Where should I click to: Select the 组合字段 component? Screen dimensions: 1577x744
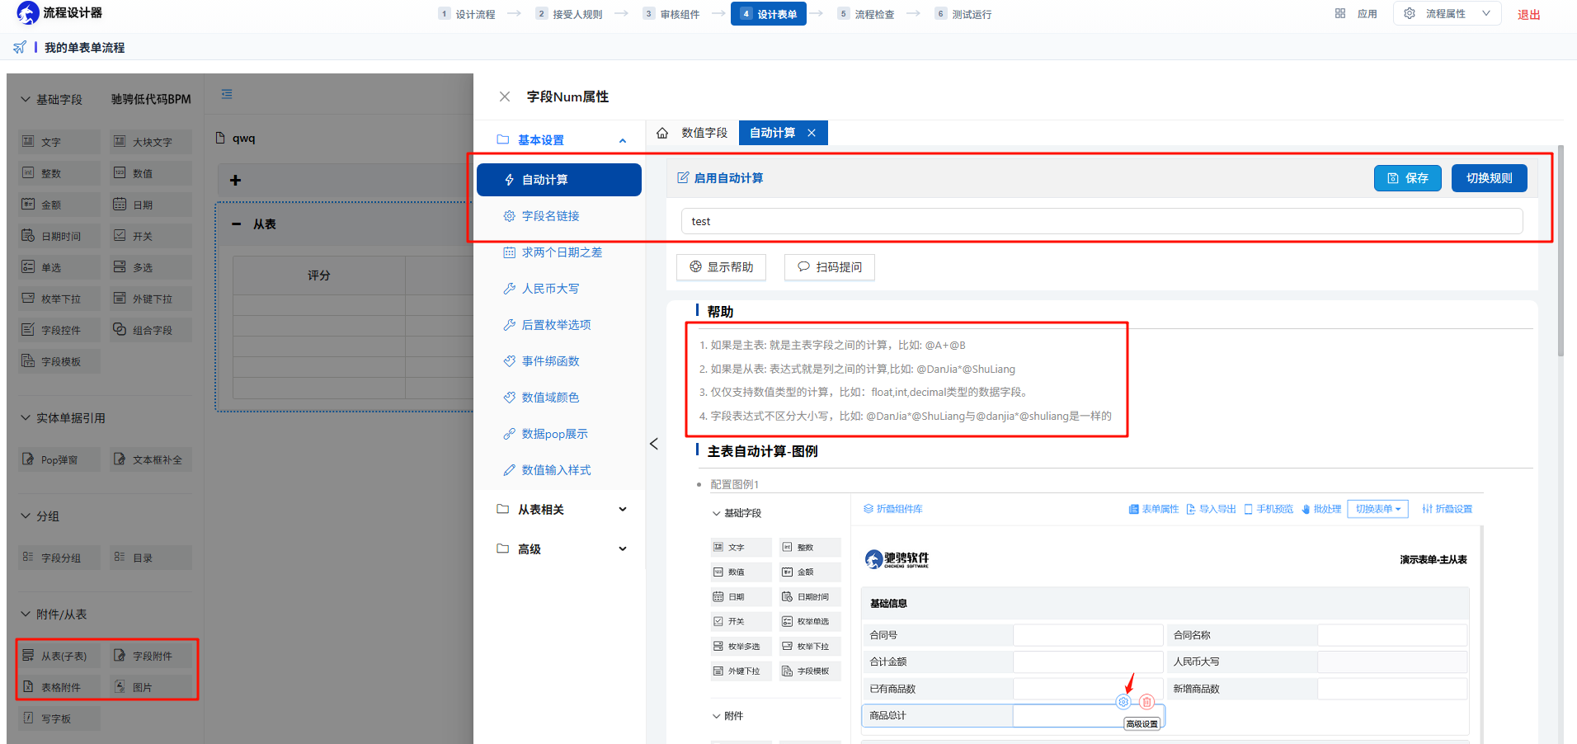pyautogui.click(x=151, y=330)
